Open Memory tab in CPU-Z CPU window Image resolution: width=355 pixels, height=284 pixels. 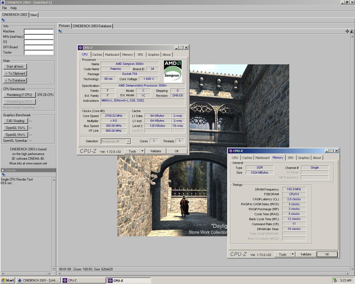pos(128,55)
